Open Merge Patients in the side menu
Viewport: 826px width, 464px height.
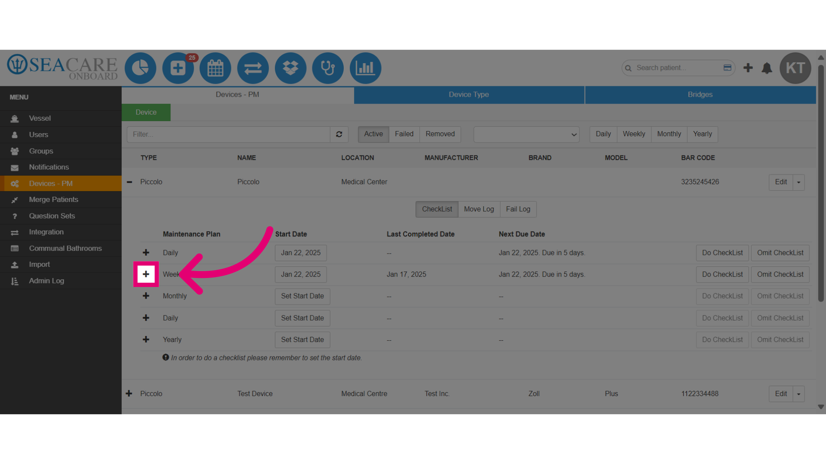pyautogui.click(x=61, y=199)
